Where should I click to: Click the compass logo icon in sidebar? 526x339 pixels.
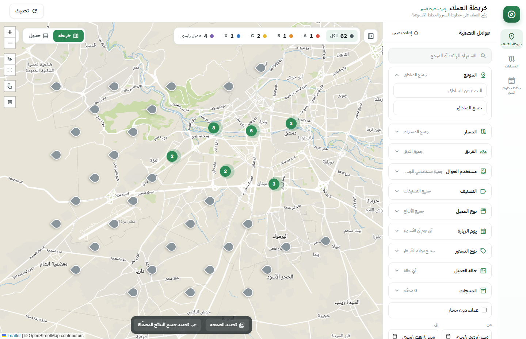tap(511, 14)
